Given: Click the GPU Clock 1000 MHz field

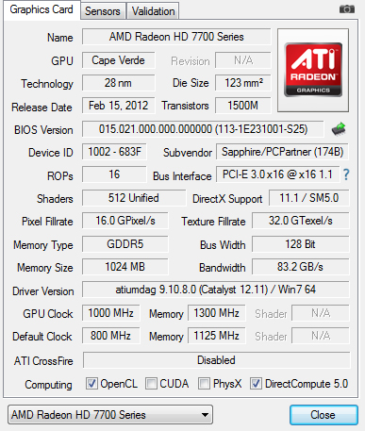Looking at the screenshot, I should tap(111, 313).
